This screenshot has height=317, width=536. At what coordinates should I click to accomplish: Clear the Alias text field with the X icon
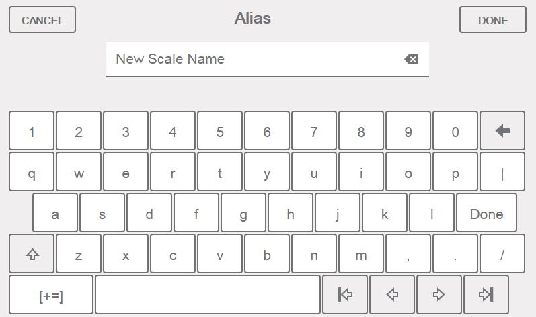point(411,60)
